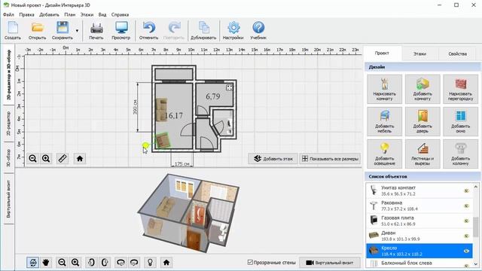The height and width of the screenshot is (271, 482).
Task: Toggle visibility of Газовая плита
Action: tap(466, 221)
